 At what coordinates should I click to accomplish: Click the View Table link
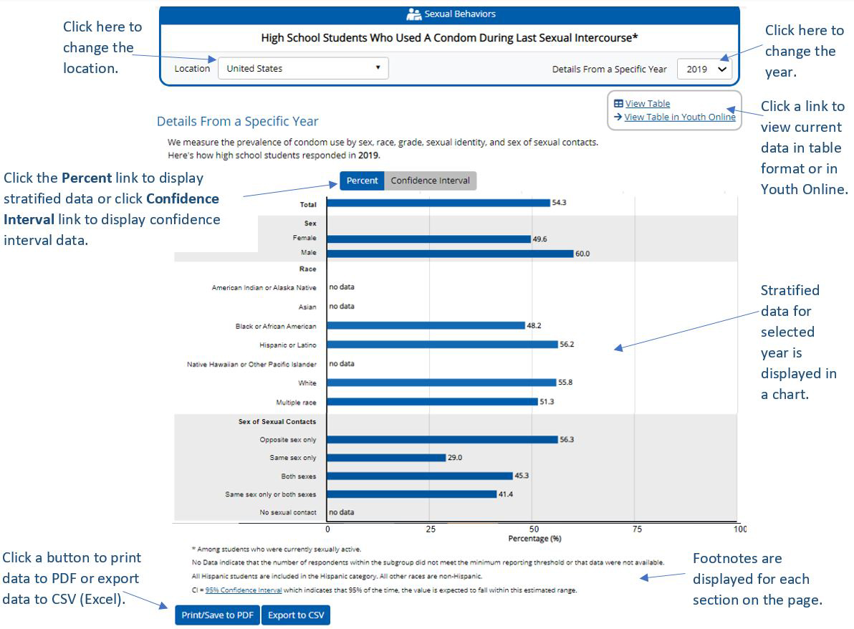click(648, 102)
